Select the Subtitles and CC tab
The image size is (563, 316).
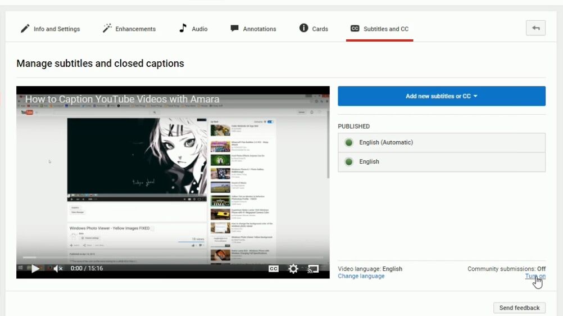[x=379, y=29]
